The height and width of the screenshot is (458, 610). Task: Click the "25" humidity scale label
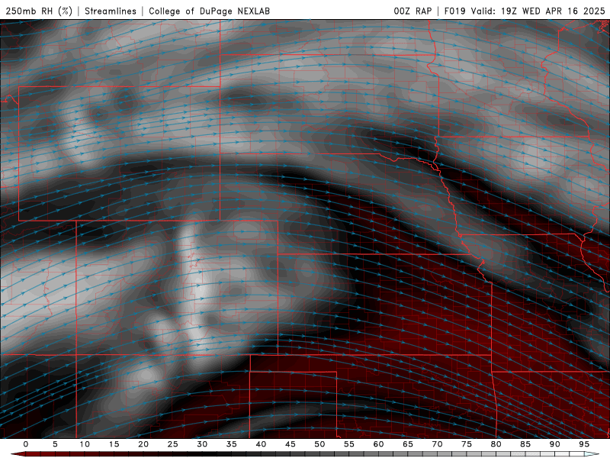point(172,444)
